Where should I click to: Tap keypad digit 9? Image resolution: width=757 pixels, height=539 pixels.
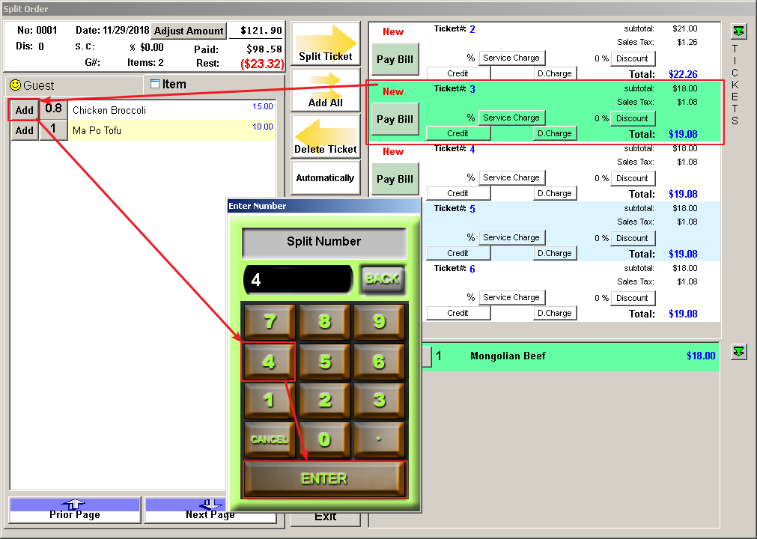point(379,322)
